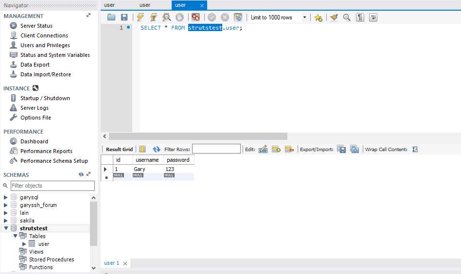Expand the Schemas panel arrow icon
Screen dimensions: 461x274
[89, 174]
